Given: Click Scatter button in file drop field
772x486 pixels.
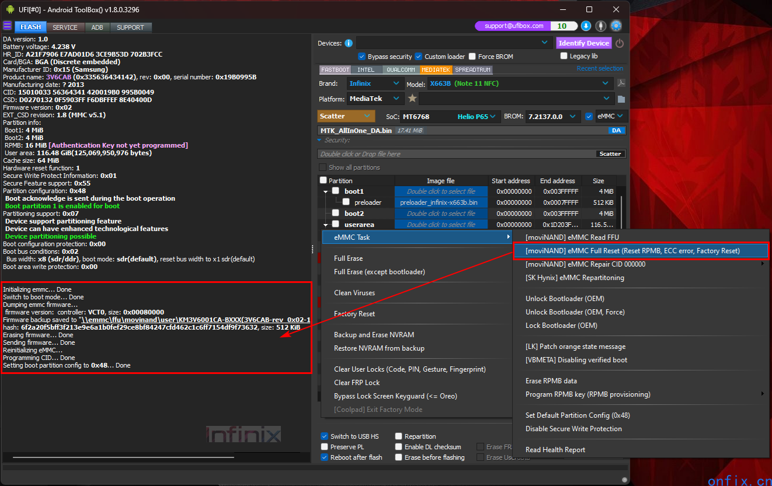Looking at the screenshot, I should point(610,154).
